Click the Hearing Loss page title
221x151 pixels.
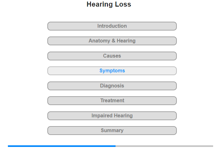pyautogui.click(x=109, y=4)
